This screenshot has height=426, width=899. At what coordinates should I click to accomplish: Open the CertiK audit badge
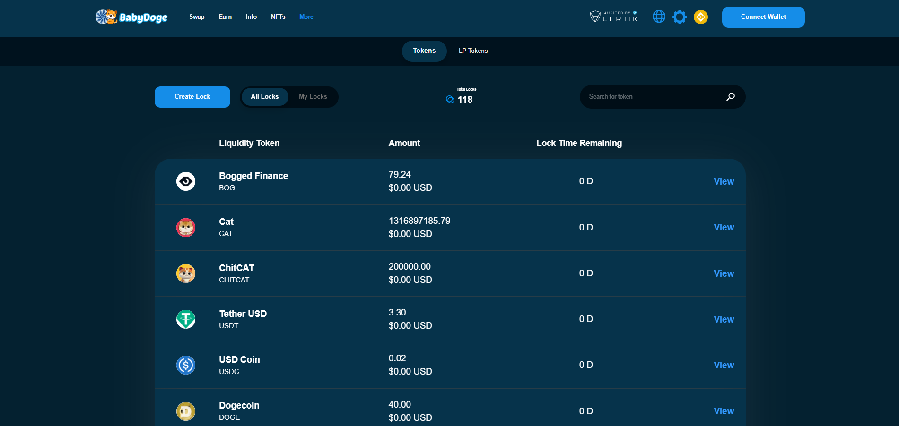614,17
